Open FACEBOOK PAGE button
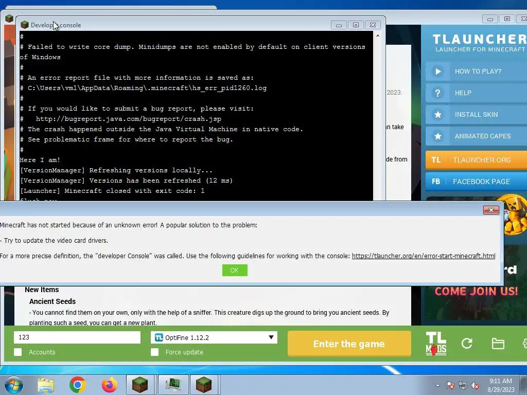Viewport: 527px width, 395px height. [x=476, y=182]
